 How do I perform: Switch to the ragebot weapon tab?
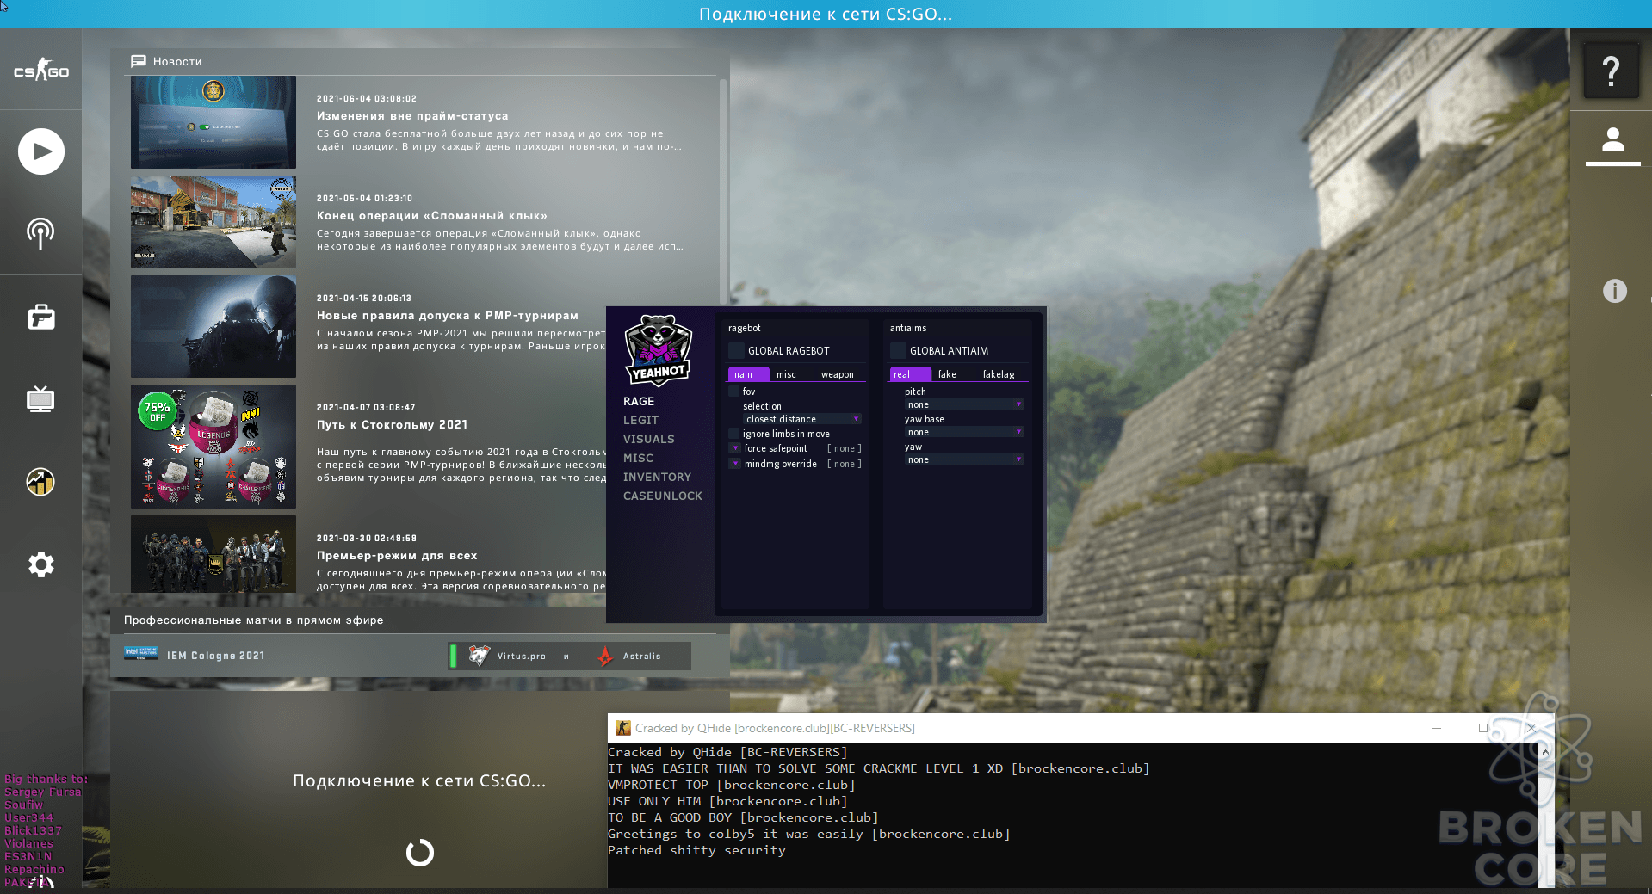[838, 374]
